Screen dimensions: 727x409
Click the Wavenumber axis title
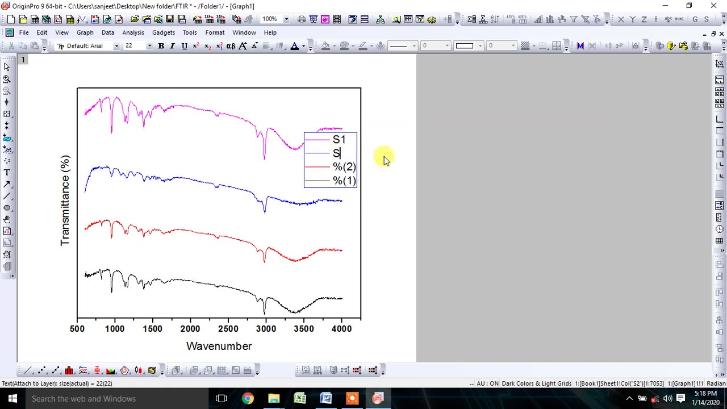click(x=219, y=346)
